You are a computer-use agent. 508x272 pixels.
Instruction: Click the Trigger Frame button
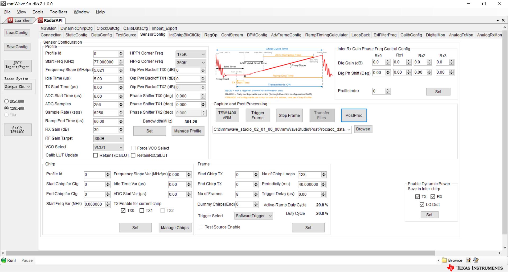(258, 115)
